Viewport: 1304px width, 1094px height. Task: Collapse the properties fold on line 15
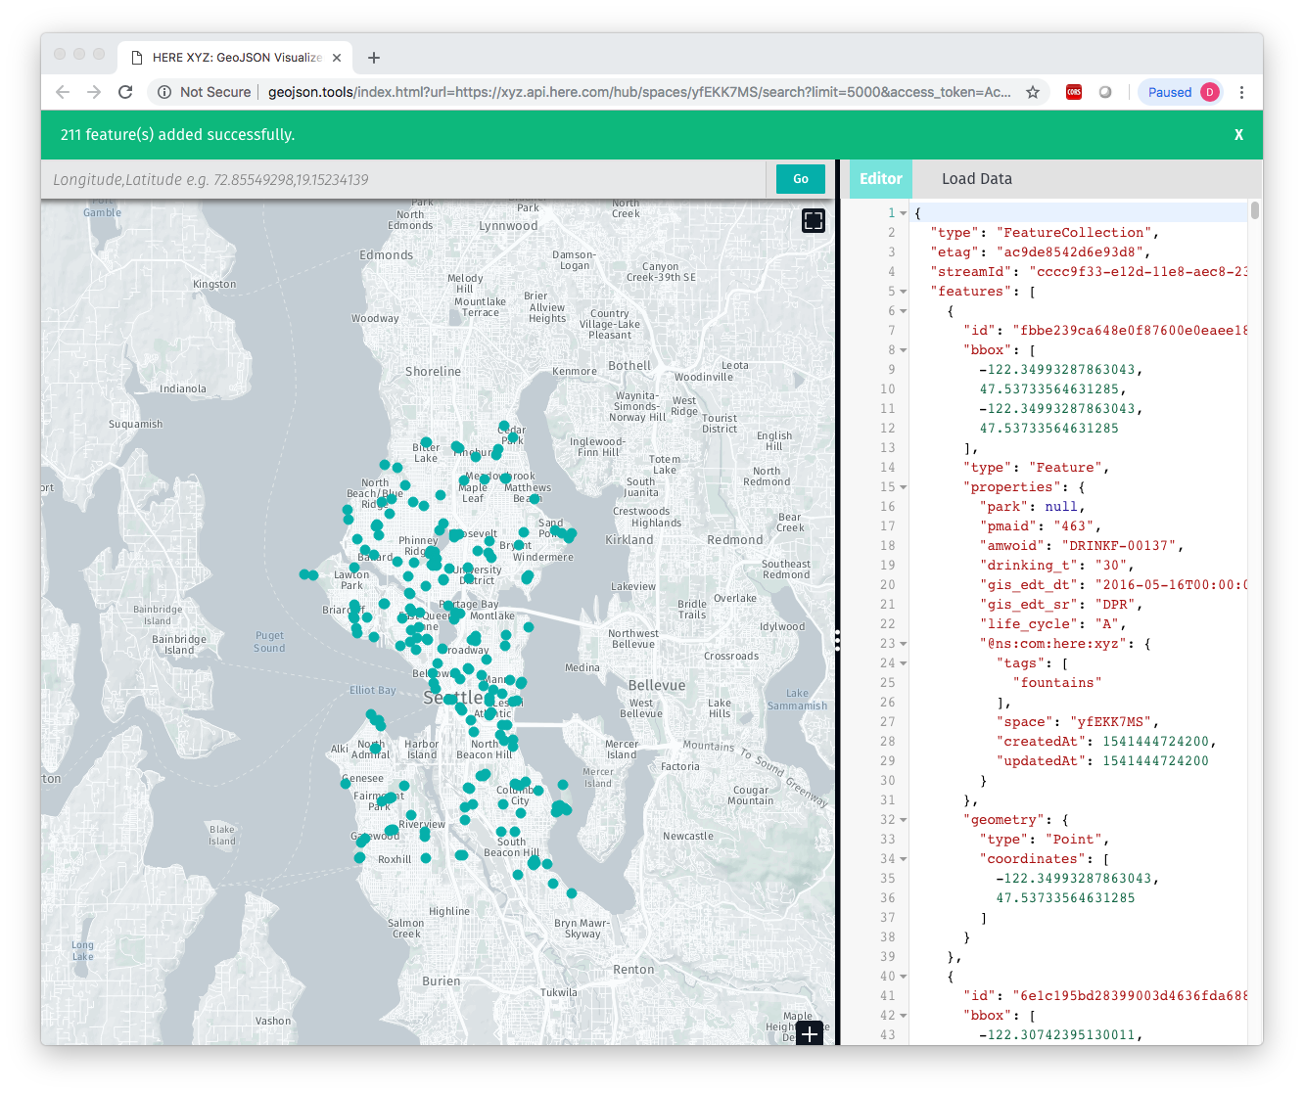pos(903,487)
